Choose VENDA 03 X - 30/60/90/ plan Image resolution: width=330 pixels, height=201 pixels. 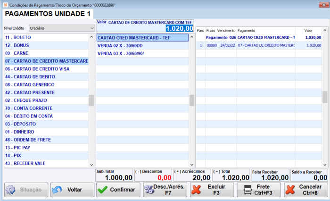point(142,53)
